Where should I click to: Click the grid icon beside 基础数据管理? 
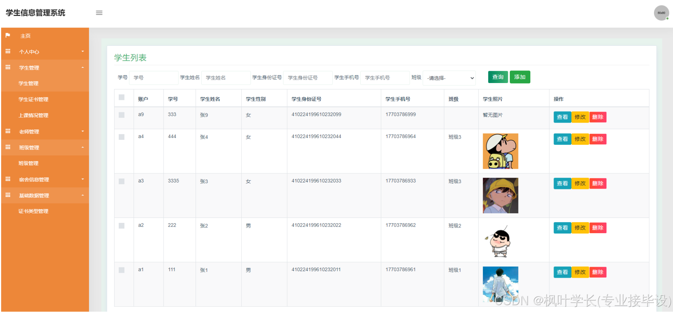click(8, 195)
